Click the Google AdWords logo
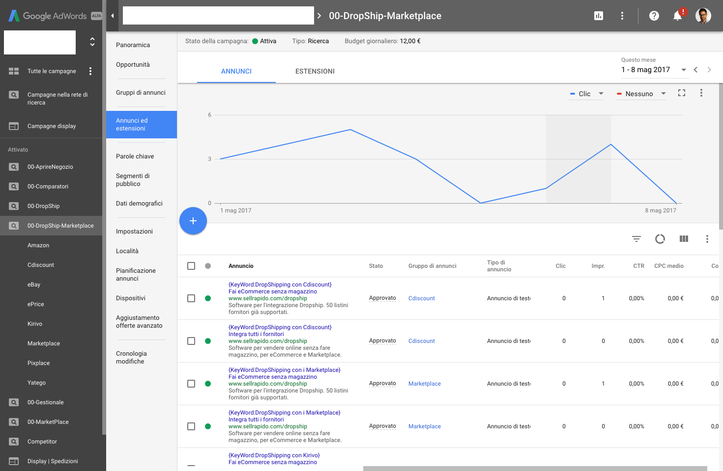Image resolution: width=723 pixels, height=471 pixels. tap(48, 16)
